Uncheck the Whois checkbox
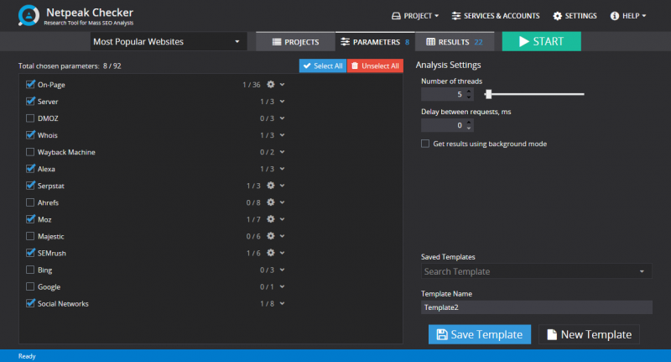671x362 pixels. tap(30, 135)
